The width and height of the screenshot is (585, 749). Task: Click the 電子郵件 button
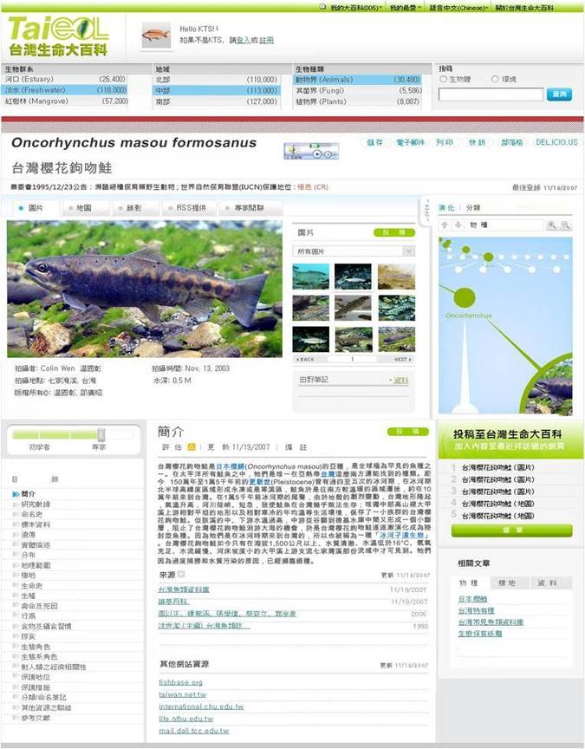click(410, 142)
